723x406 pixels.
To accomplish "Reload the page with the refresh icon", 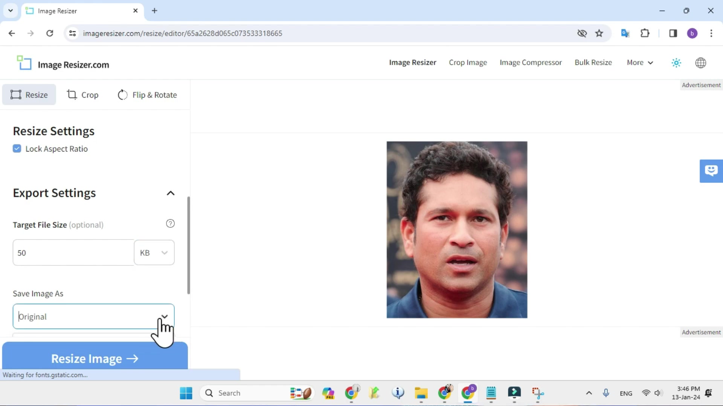I will pos(50,33).
